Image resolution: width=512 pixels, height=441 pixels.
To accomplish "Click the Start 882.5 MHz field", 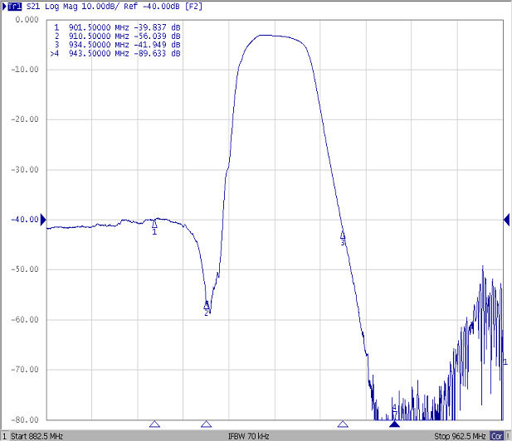I will point(36,435).
